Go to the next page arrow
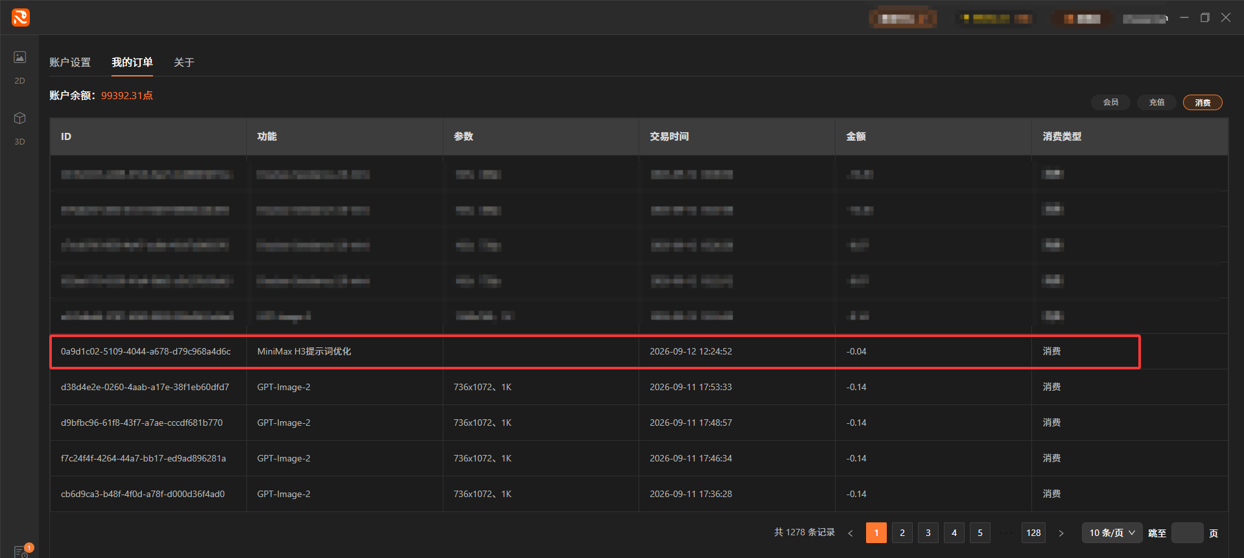The height and width of the screenshot is (558, 1244). tap(1061, 533)
